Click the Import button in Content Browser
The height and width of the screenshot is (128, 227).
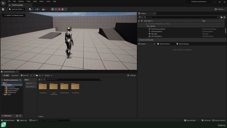(x=15, y=75)
